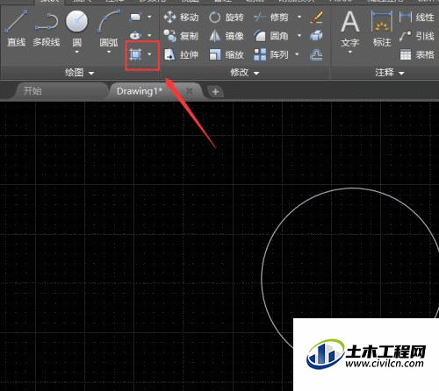The height and width of the screenshot is (391, 439).
Task: Click the Offset tool icon
Action: [316, 54]
